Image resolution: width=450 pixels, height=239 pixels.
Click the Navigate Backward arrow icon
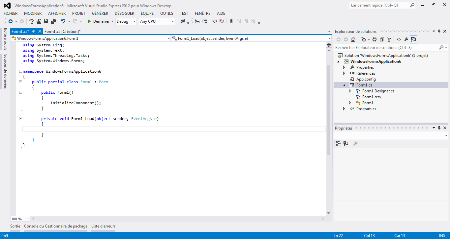11,21
